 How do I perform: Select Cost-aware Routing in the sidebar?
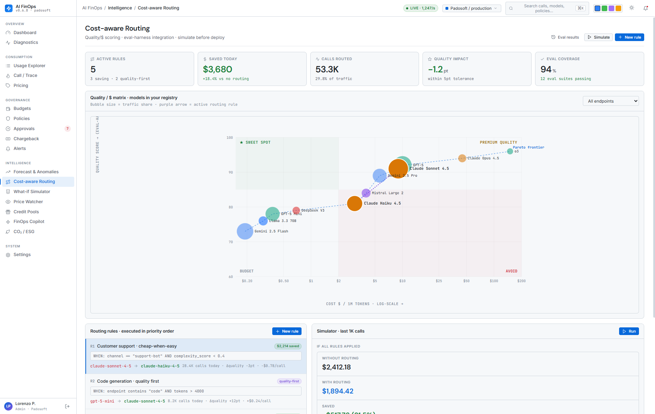[x=38, y=182]
